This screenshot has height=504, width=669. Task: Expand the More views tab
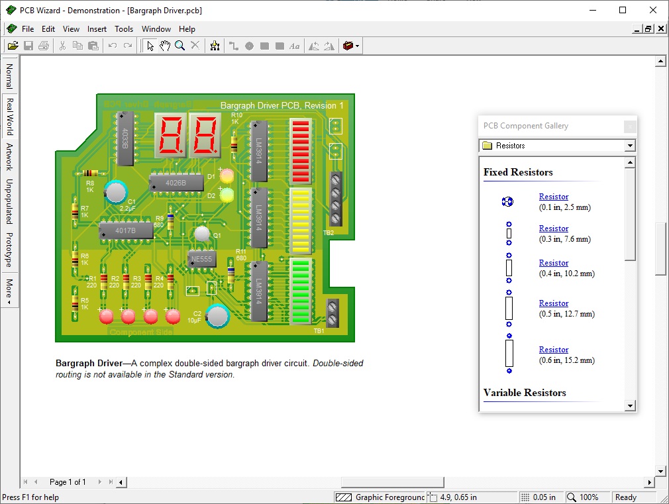(x=9, y=290)
